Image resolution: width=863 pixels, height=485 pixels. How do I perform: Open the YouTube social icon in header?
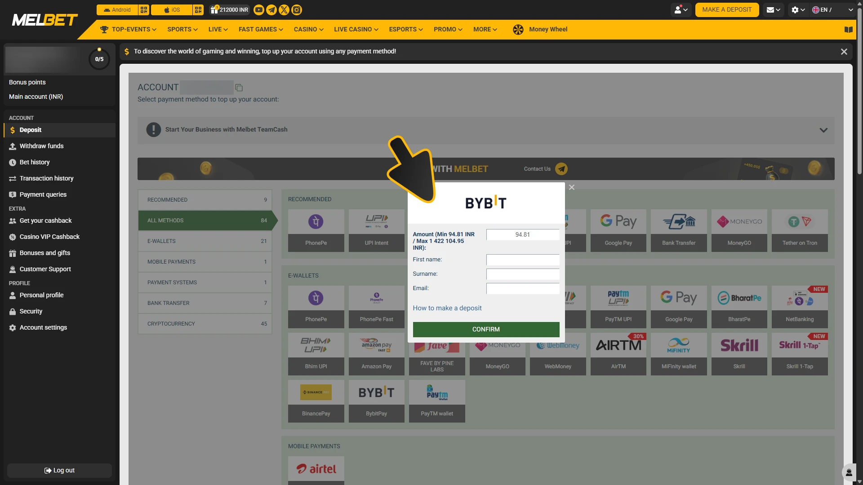(259, 10)
